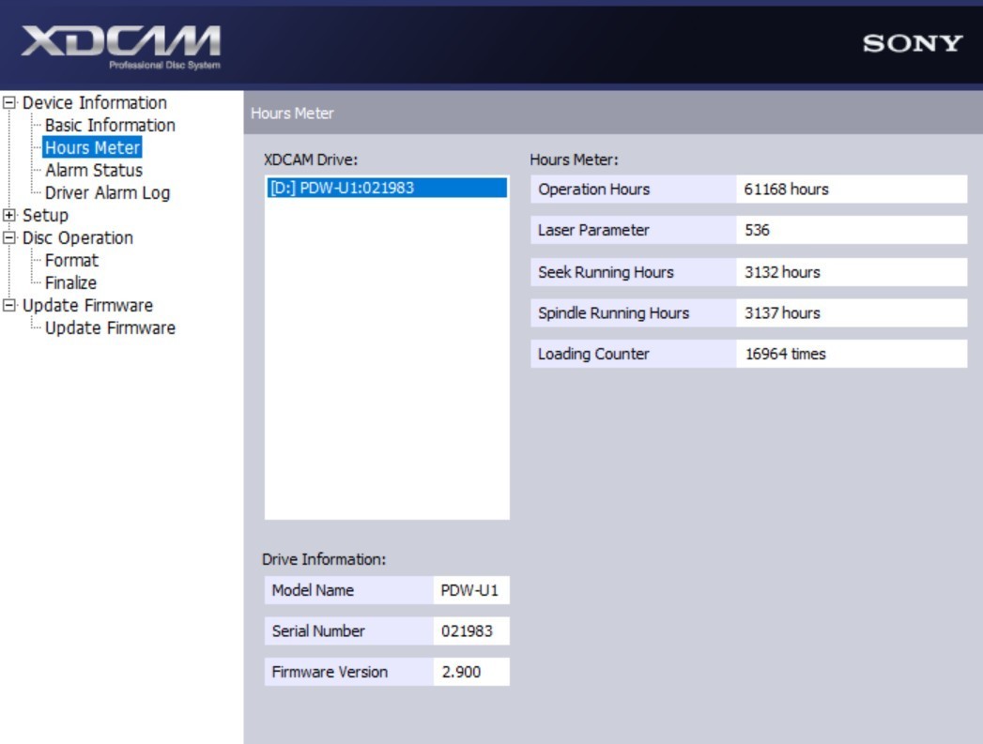View the Driver Alarm Log
983x744 pixels.
107,193
